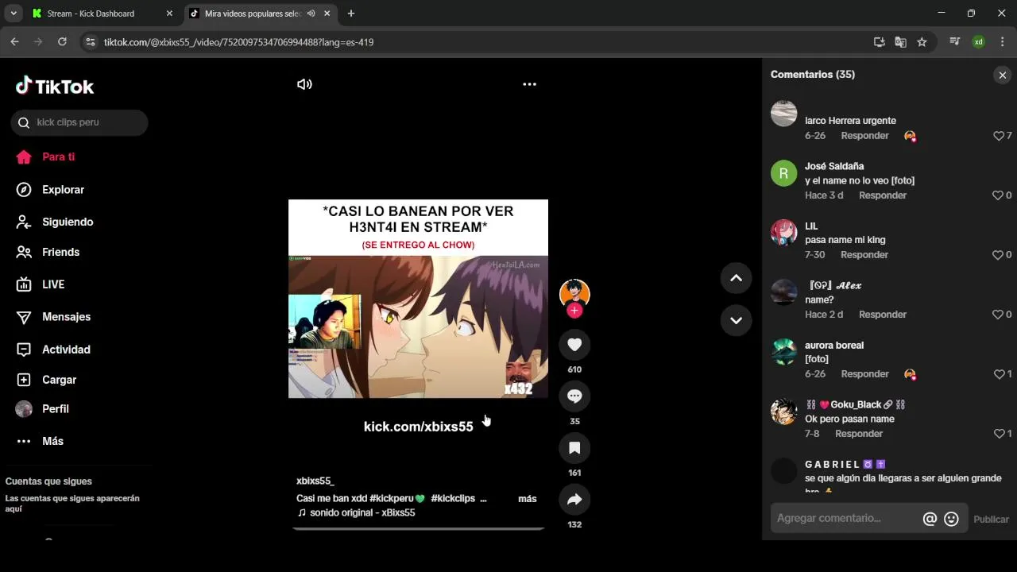Reply to José Saldaña's comment
This screenshot has height=572, width=1017.
[x=882, y=195]
